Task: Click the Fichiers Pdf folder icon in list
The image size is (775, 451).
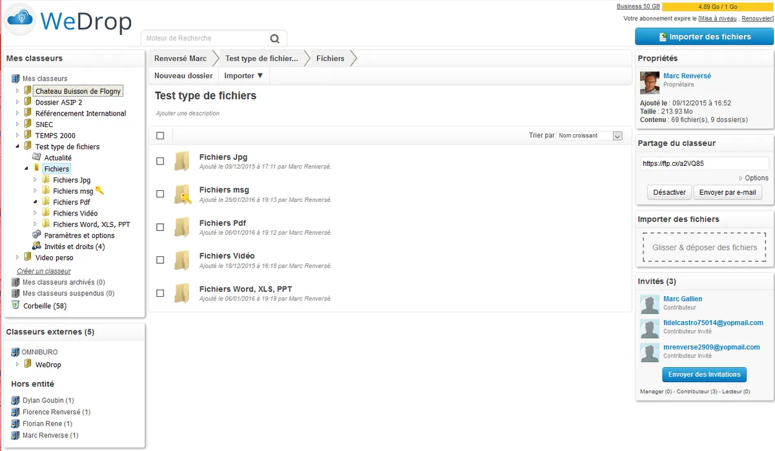Action: pos(182,227)
